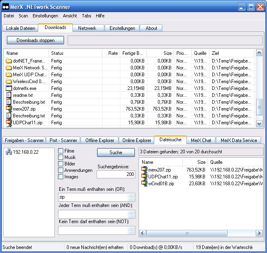Select the dotnetfx.exe download row
This screenshot has width=267, height=253.
(x=129, y=88)
